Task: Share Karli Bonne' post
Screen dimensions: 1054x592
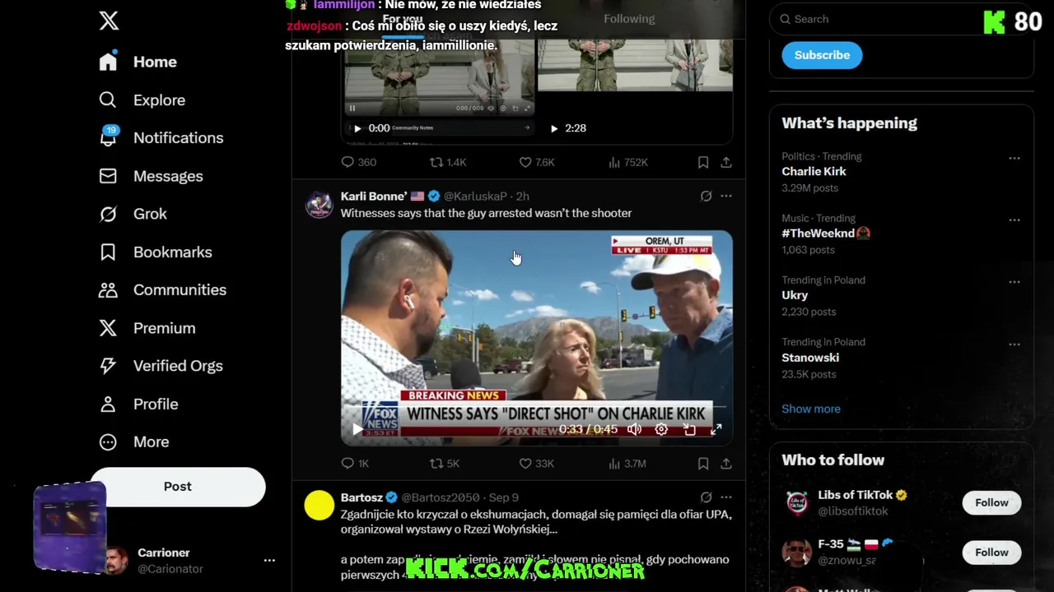Action: [x=726, y=464]
